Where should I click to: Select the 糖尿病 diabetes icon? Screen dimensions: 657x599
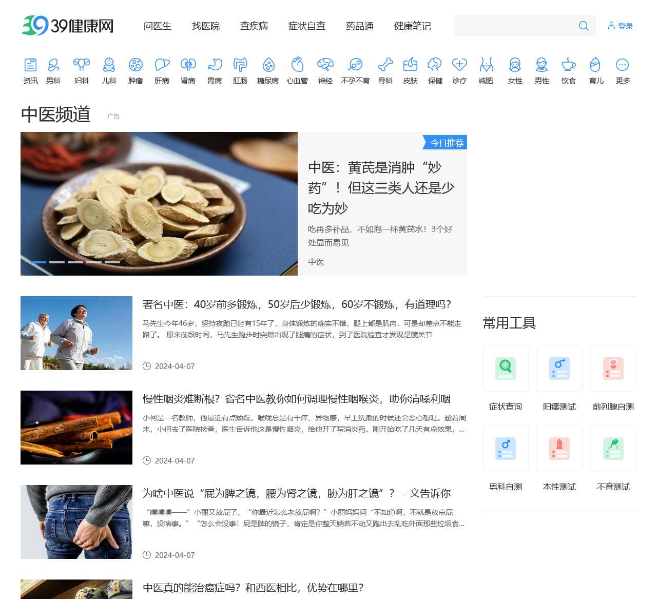pos(268,65)
